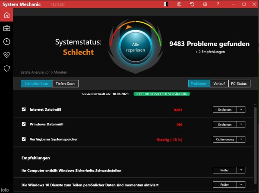Click Prüfen for Windows 10 Dienste
Image resolution: width=259 pixels, height=193 pixels.
225,184
